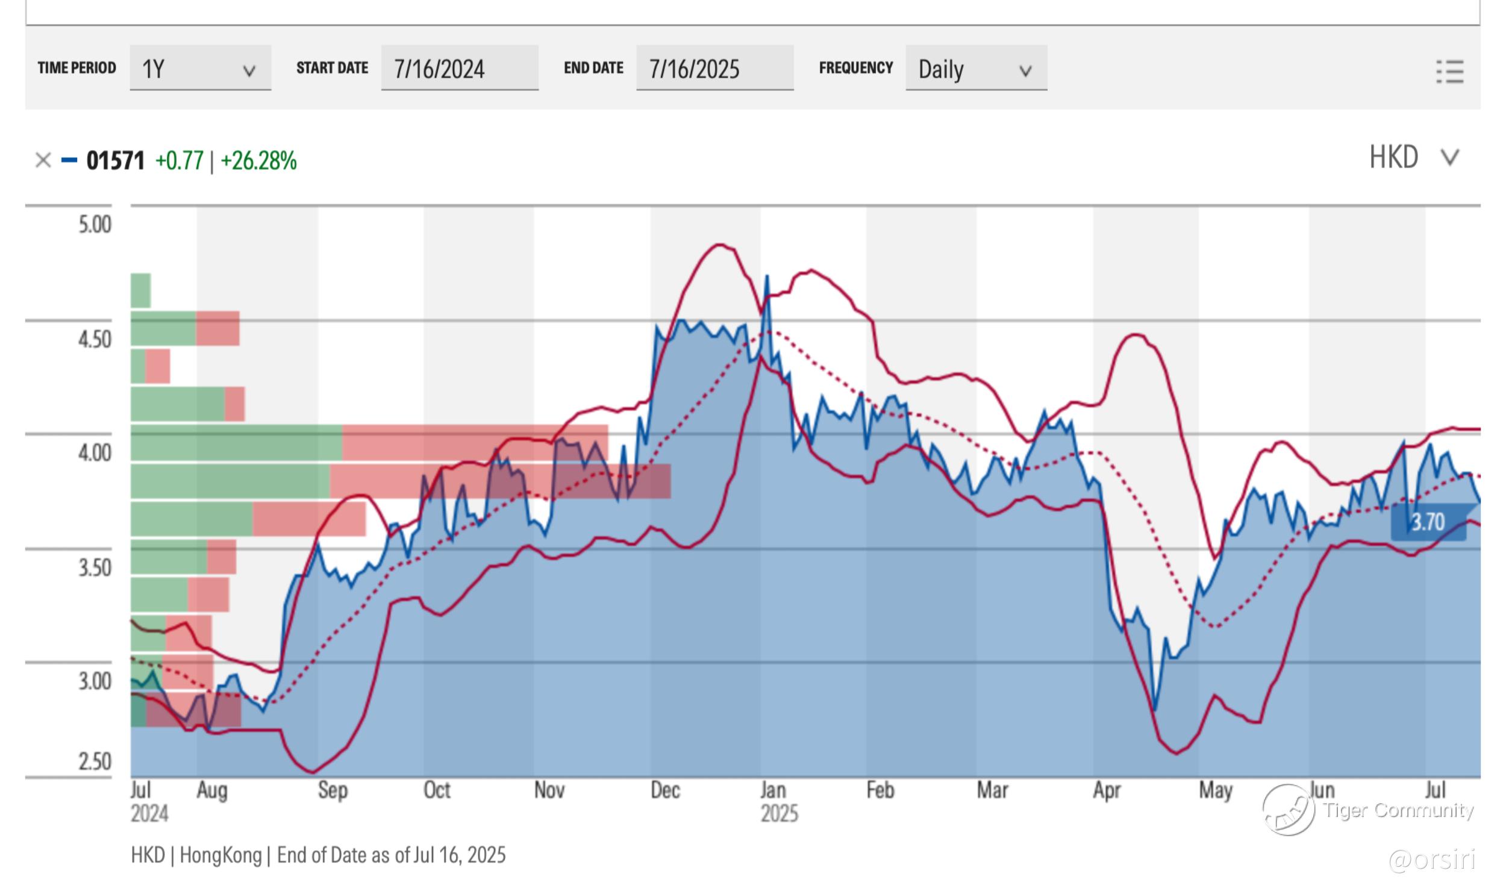Click the End Date field 7/16/2025

[x=714, y=69]
